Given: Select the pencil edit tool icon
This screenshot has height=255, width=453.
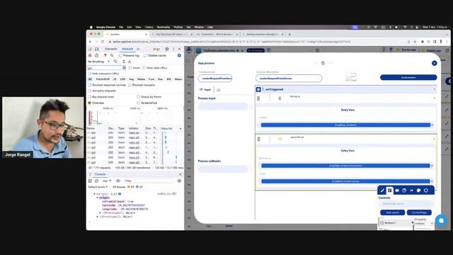Looking at the screenshot, I should 382,191.
